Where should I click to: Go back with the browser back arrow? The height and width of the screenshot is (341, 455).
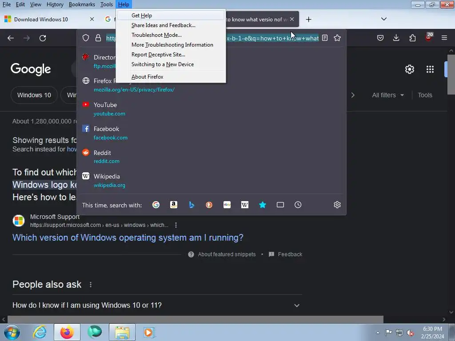[11, 38]
